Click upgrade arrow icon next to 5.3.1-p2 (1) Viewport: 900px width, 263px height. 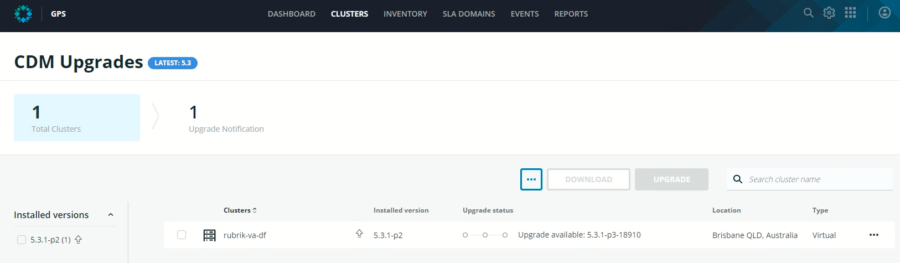[x=78, y=239]
